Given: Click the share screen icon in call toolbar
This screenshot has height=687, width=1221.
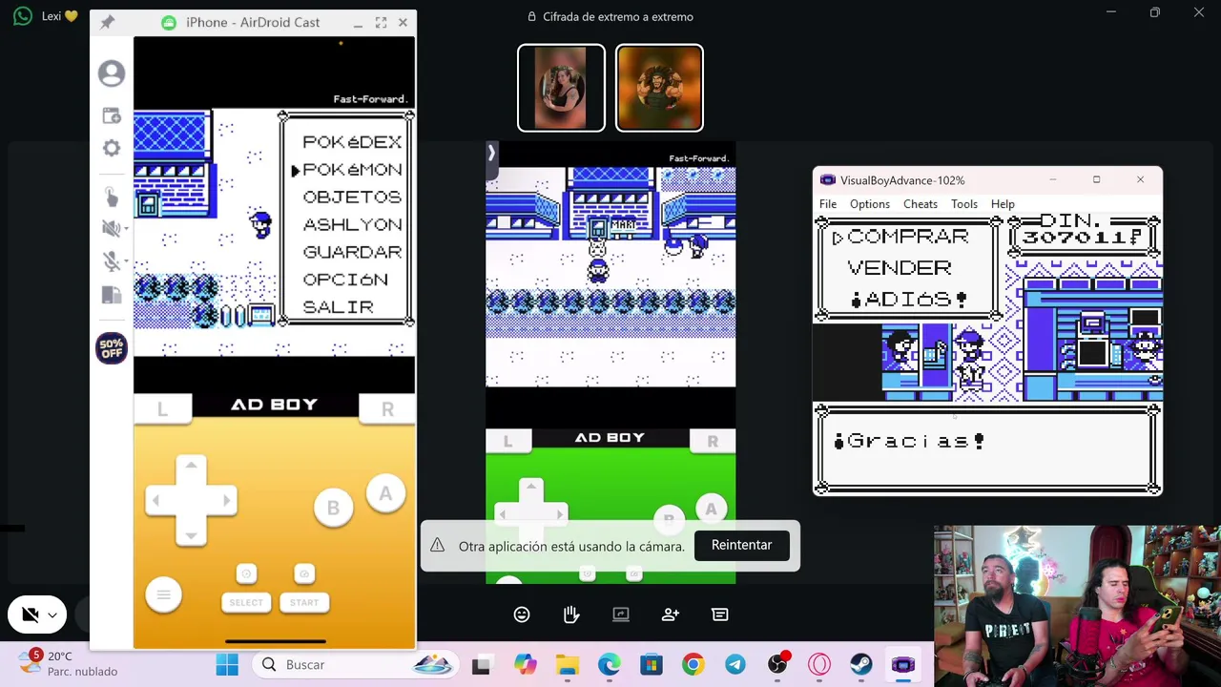Looking at the screenshot, I should pyautogui.click(x=621, y=614).
